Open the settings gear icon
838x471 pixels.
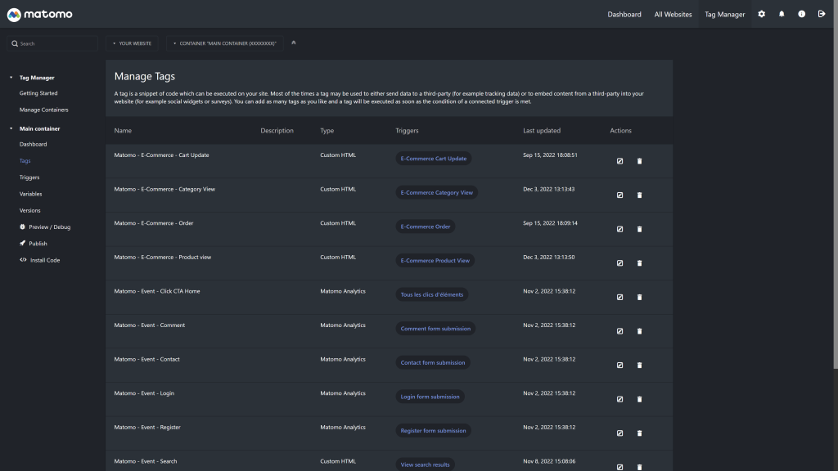click(x=762, y=15)
